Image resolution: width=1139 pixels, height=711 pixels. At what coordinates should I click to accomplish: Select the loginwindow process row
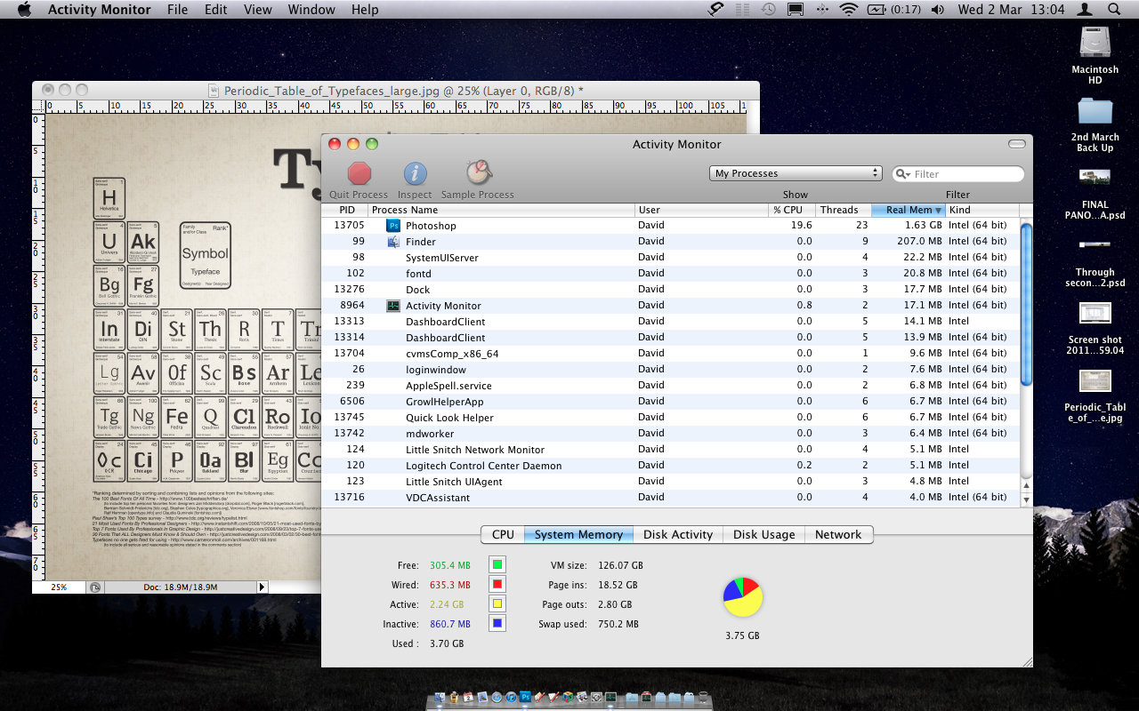[671, 370]
